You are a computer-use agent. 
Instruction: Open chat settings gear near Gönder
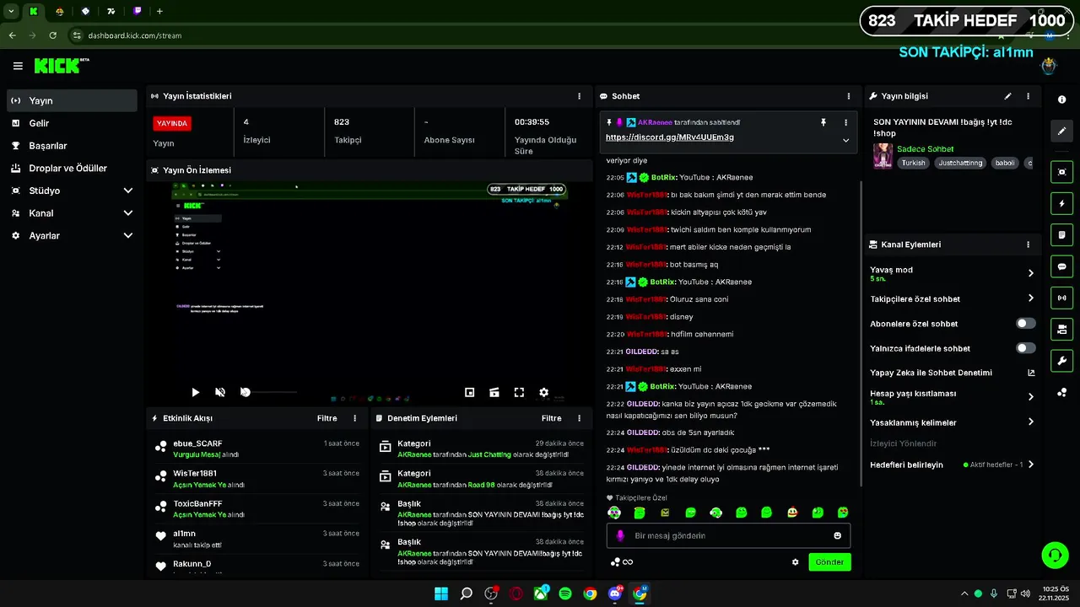point(795,561)
